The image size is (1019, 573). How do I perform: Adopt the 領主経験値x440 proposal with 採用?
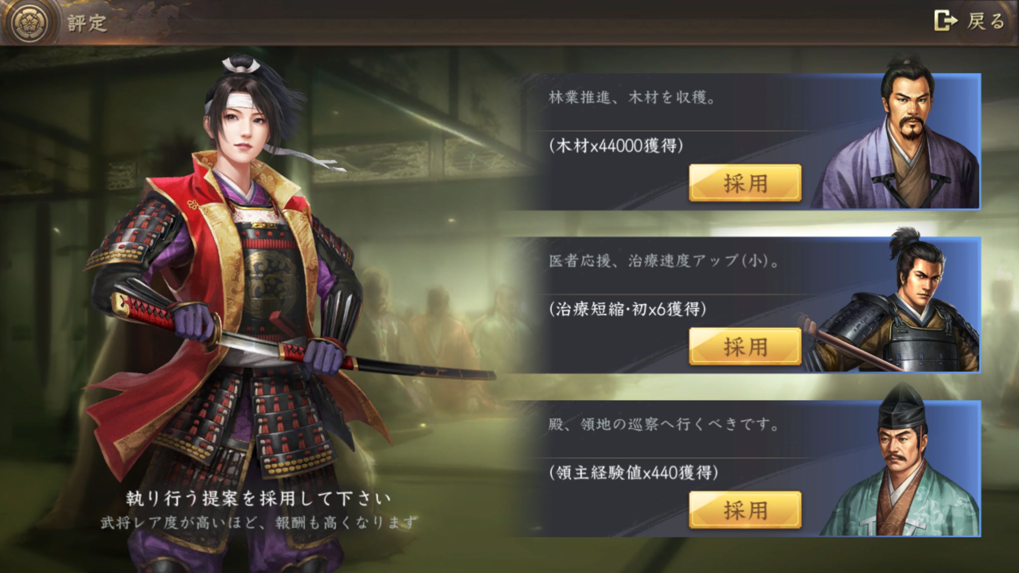(745, 510)
